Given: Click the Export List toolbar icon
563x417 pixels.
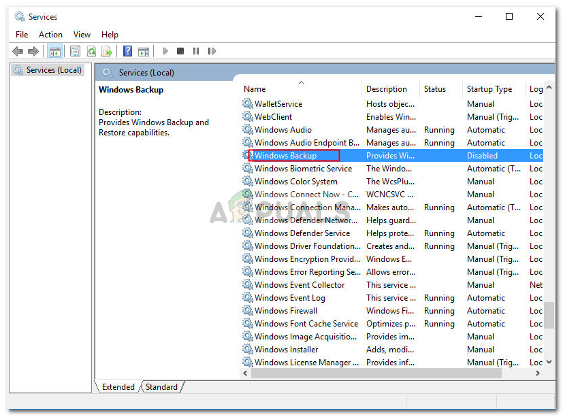Looking at the screenshot, I should 107,51.
